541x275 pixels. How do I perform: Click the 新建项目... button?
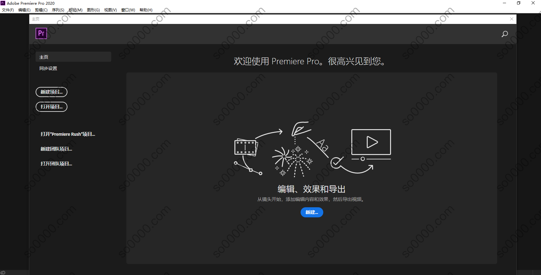click(x=52, y=92)
